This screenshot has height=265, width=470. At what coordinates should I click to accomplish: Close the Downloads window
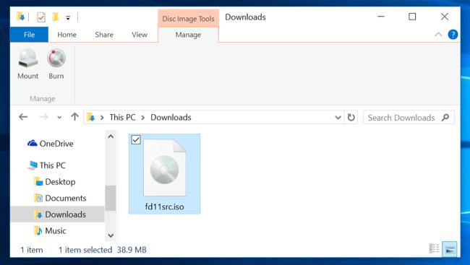pos(445,17)
